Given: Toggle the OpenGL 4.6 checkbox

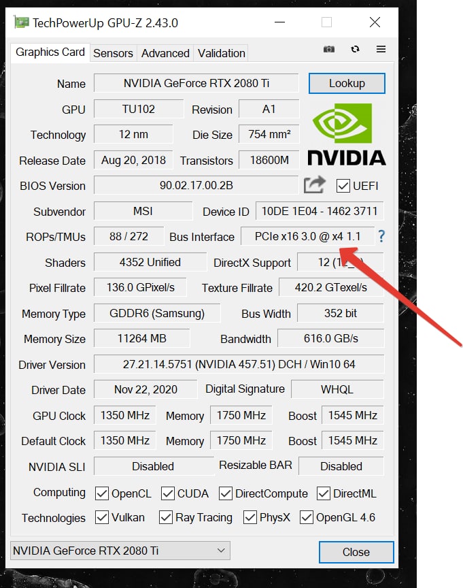Looking at the screenshot, I should (306, 517).
